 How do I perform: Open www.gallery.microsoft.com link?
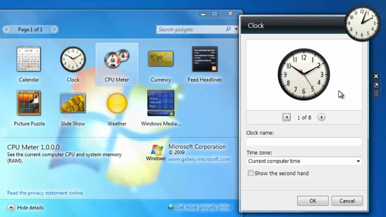[x=199, y=159]
